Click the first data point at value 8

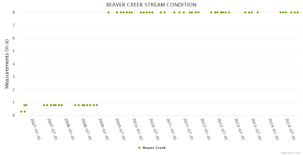click(109, 12)
